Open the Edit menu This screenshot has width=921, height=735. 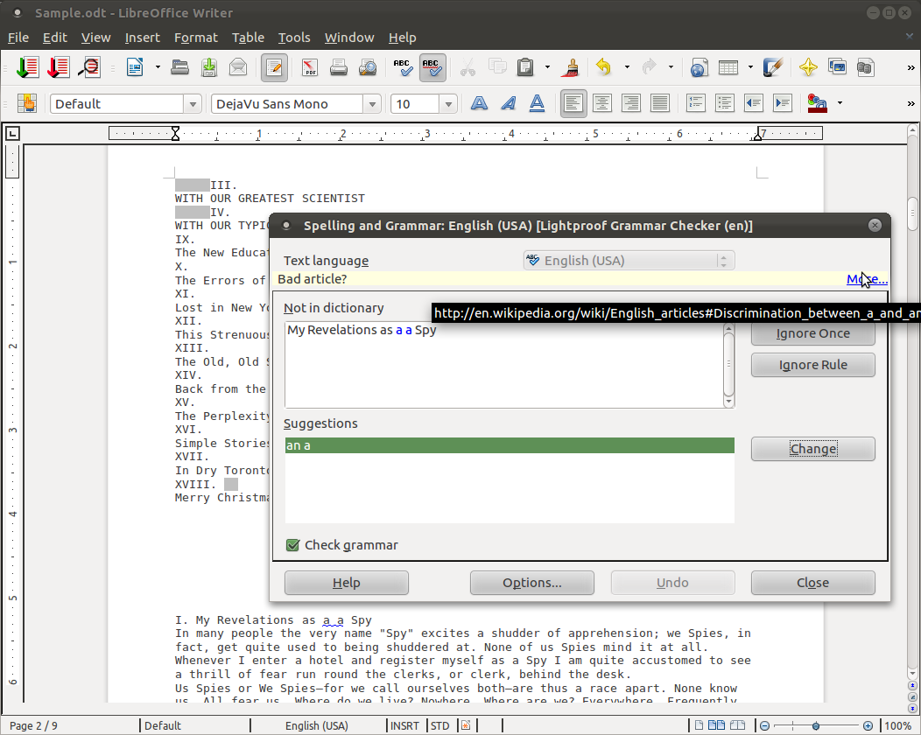pos(54,38)
